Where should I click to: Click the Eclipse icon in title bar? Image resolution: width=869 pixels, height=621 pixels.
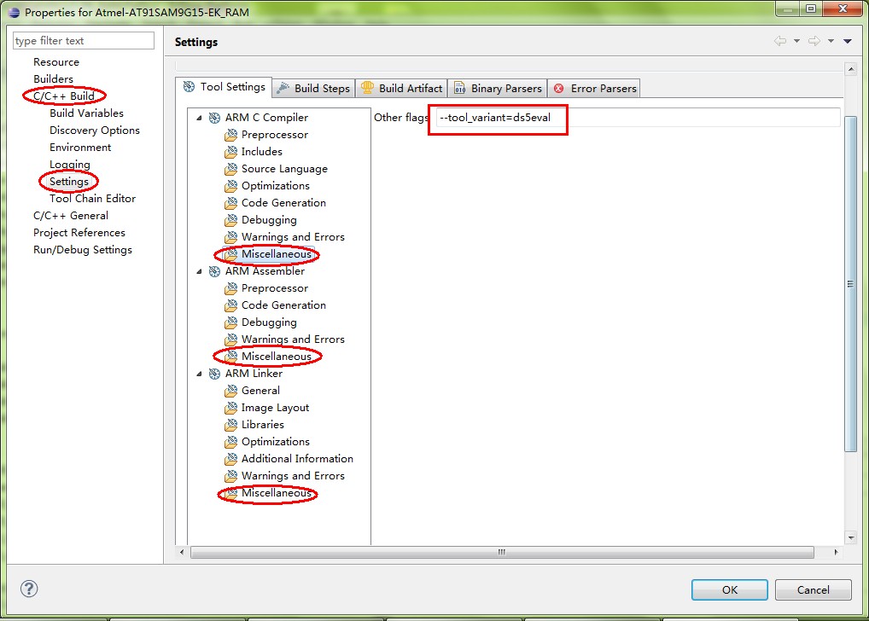coord(14,12)
